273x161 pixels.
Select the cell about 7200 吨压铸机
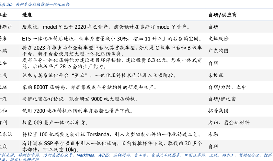tap(77, 111)
